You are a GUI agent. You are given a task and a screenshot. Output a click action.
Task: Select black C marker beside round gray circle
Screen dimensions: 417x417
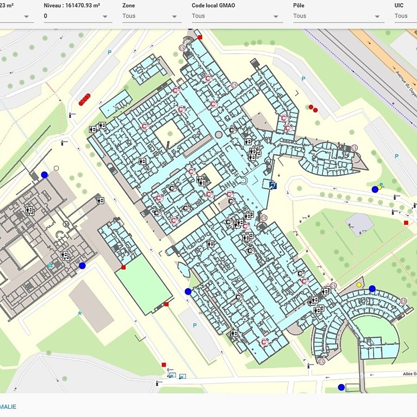point(233,130)
